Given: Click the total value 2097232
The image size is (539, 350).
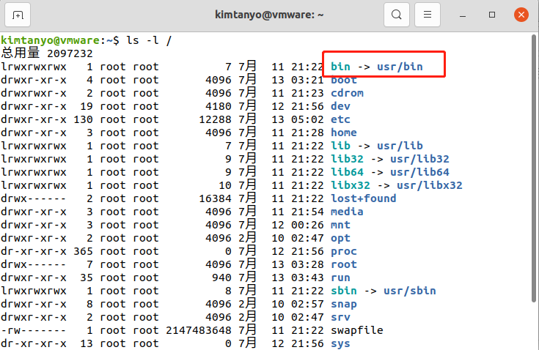Looking at the screenshot, I should 70,53.
